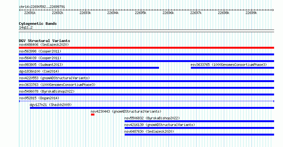Click the 22693k ruler tick label
283x147 pixels.
click(85, 13)
